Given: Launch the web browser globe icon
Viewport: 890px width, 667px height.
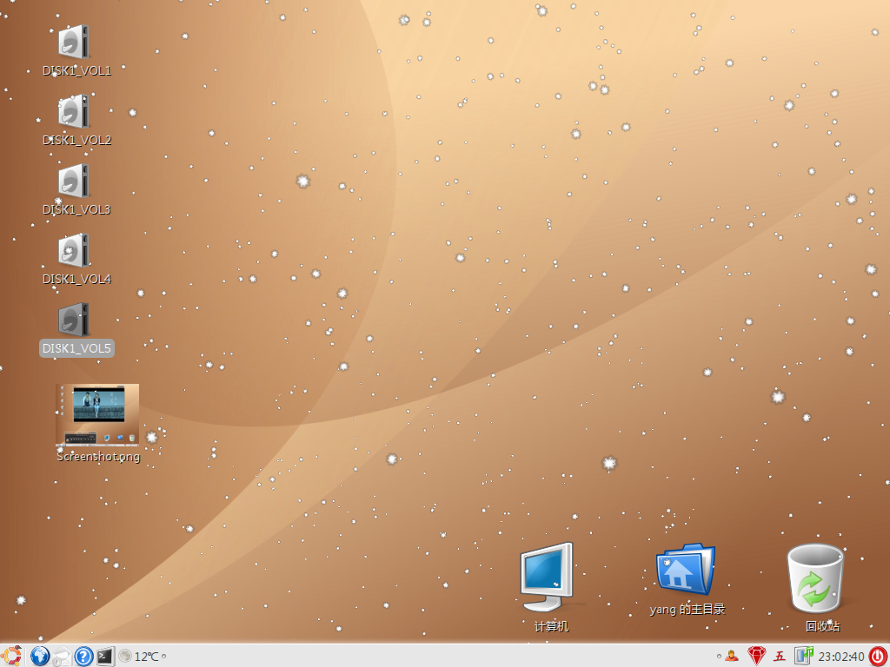Looking at the screenshot, I should pos(40,657).
